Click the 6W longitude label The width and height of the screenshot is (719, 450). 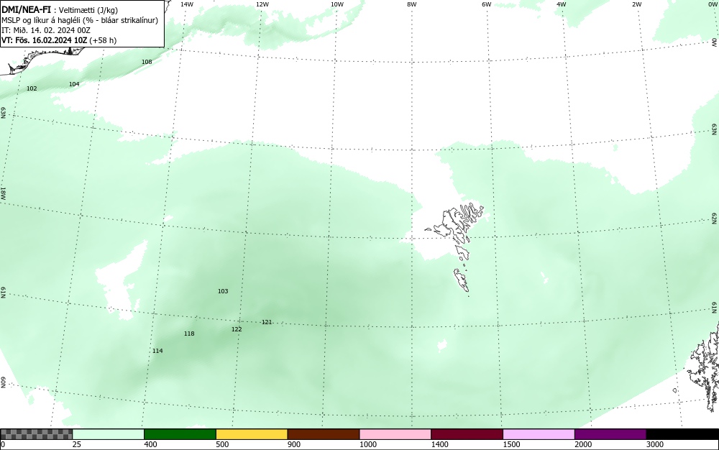pyautogui.click(x=487, y=4)
